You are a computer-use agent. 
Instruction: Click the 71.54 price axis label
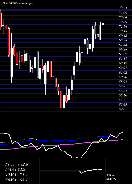pos(123,27)
